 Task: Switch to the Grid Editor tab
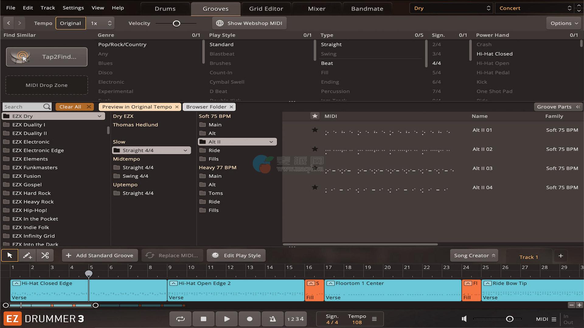pyautogui.click(x=266, y=9)
